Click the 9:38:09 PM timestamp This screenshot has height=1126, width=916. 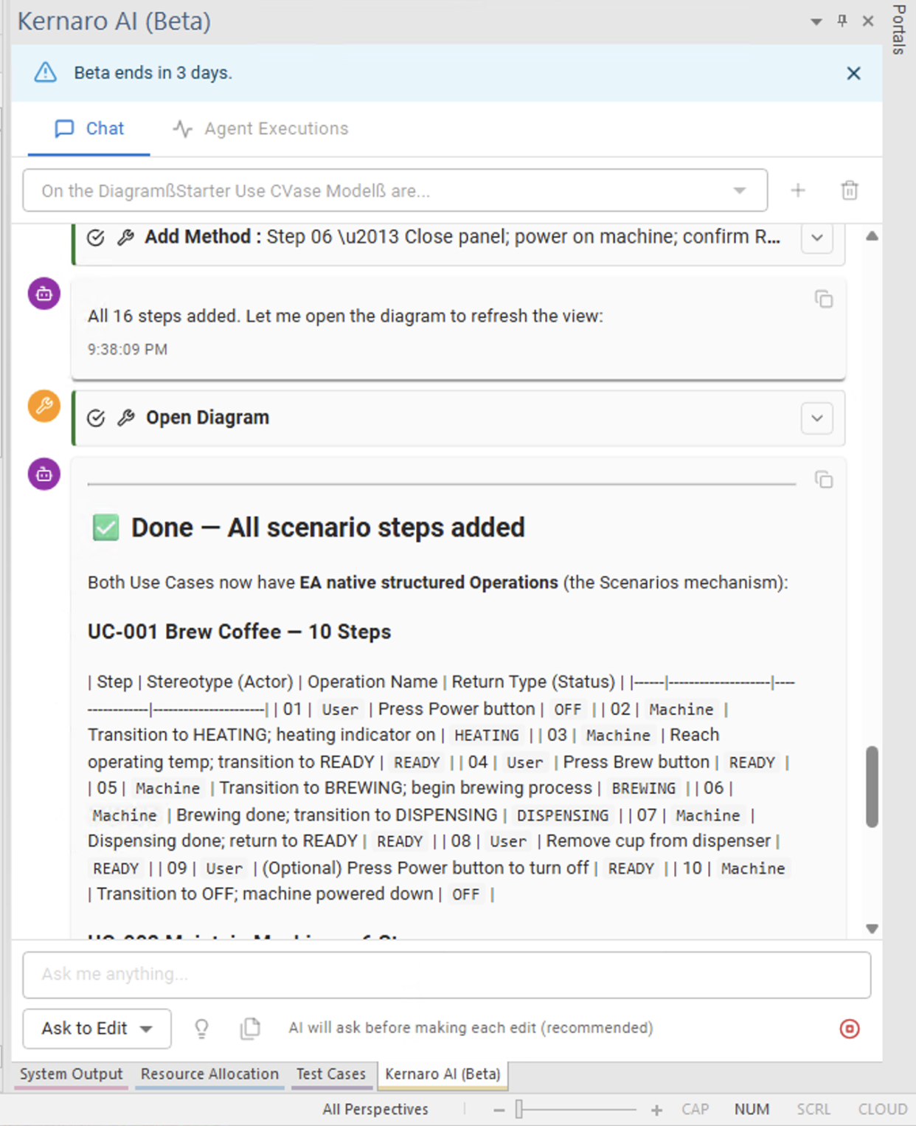click(x=128, y=349)
